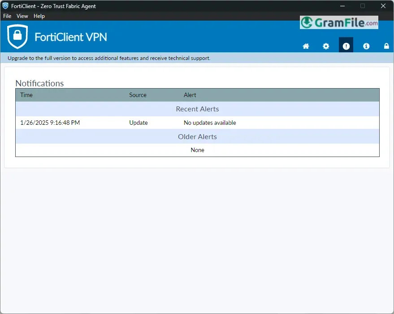Sort by the Time column header
The height and width of the screenshot is (314, 394).
[x=26, y=95]
